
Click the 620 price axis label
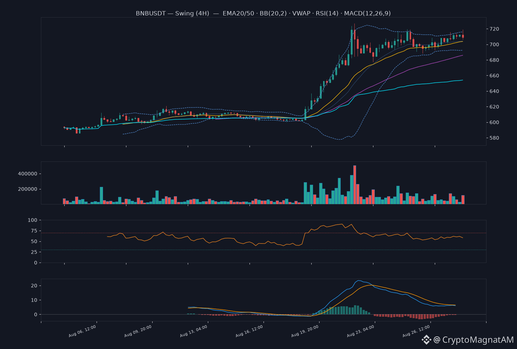(494, 107)
